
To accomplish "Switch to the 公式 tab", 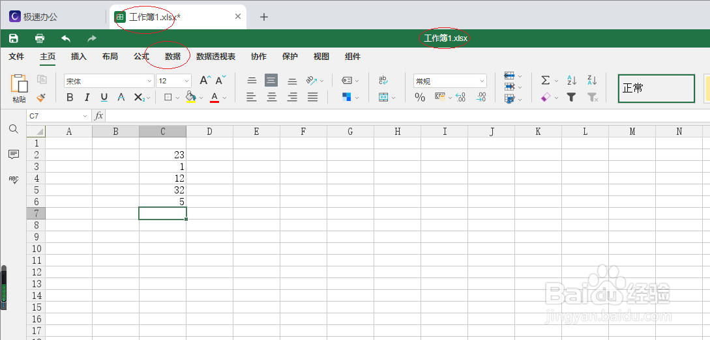I will tap(141, 57).
